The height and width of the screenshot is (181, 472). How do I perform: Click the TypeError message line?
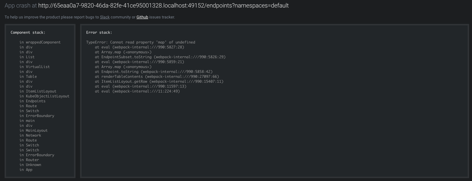tap(141, 42)
